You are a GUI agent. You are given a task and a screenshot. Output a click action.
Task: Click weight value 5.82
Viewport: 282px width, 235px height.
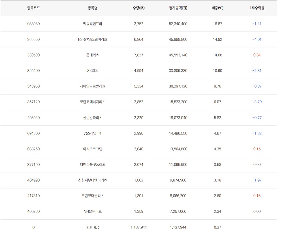tap(217, 118)
